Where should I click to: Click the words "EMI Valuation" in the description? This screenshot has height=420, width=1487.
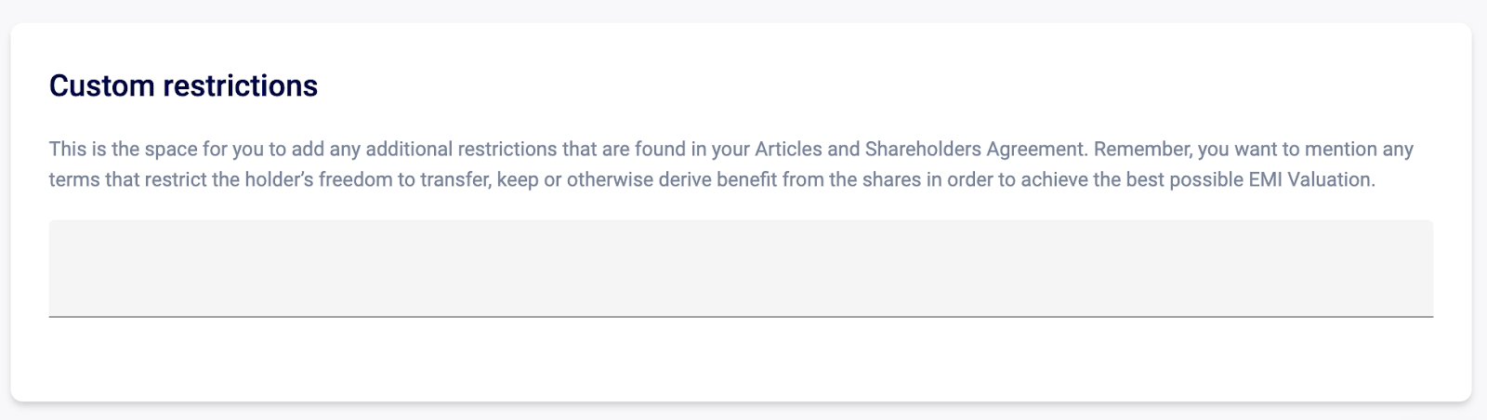coord(1317,179)
